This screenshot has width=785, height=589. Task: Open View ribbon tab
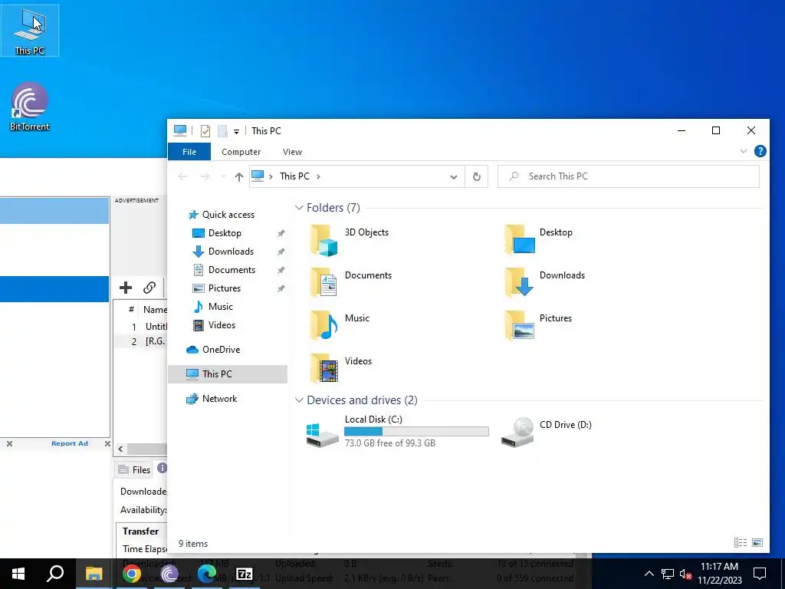(292, 152)
